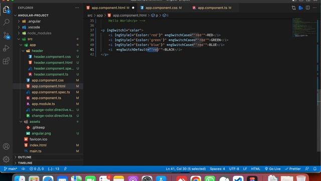This screenshot has width=321, height=181.
Task: Open Podcasts from the Dock
Action: [x=133, y=178]
